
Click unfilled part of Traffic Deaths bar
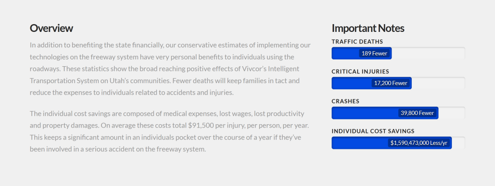click(x=428, y=53)
